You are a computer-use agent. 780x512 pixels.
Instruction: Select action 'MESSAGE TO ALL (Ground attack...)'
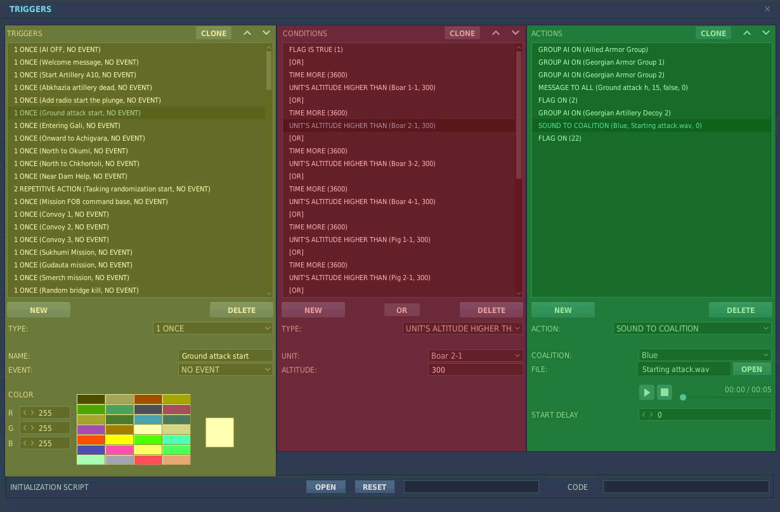coord(652,87)
